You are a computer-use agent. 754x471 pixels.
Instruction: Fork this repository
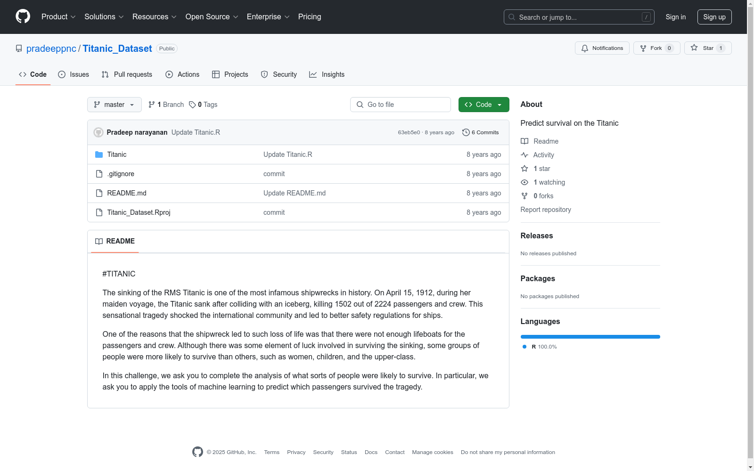tap(657, 48)
